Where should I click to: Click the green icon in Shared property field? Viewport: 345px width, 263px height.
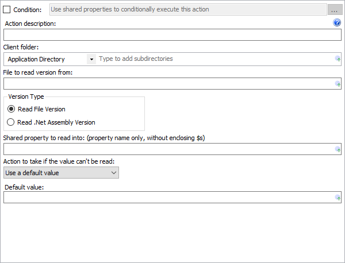(338, 149)
